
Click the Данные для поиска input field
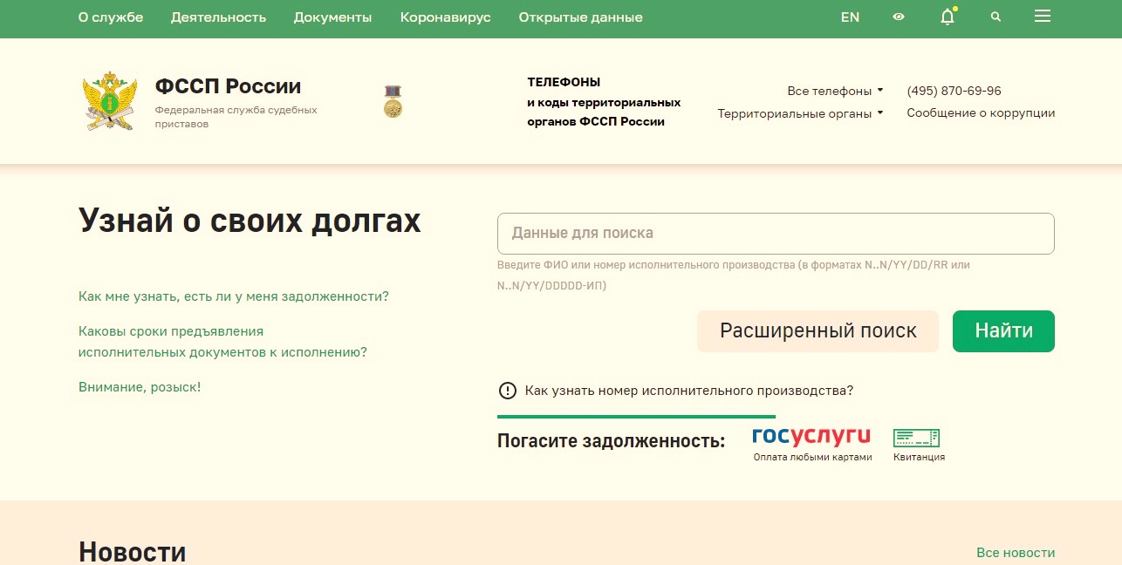point(775,233)
